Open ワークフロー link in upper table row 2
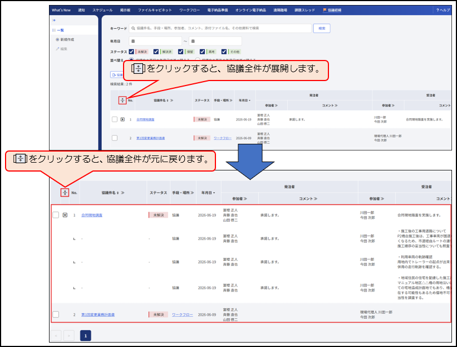This screenshot has width=457, height=347. click(x=223, y=138)
